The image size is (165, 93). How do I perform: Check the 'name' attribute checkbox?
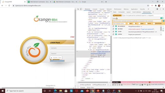click(146, 24)
